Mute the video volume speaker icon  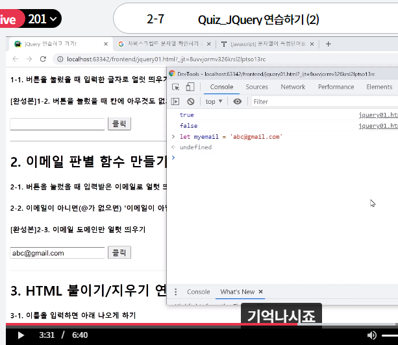coord(372,335)
